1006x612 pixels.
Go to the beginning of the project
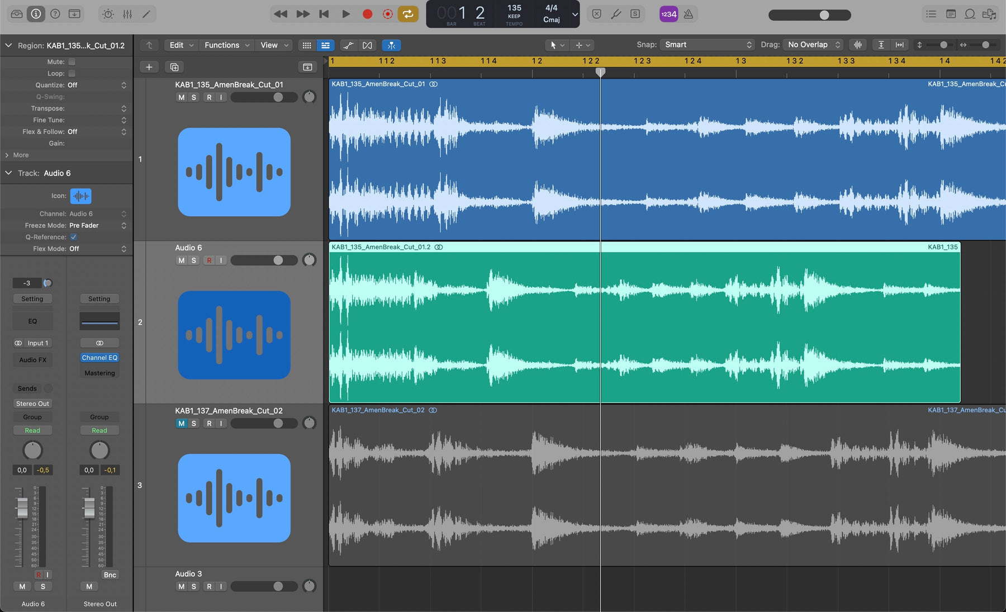point(324,14)
